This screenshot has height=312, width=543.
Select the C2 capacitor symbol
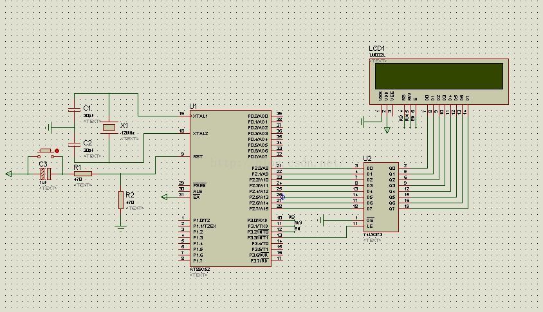coord(74,144)
